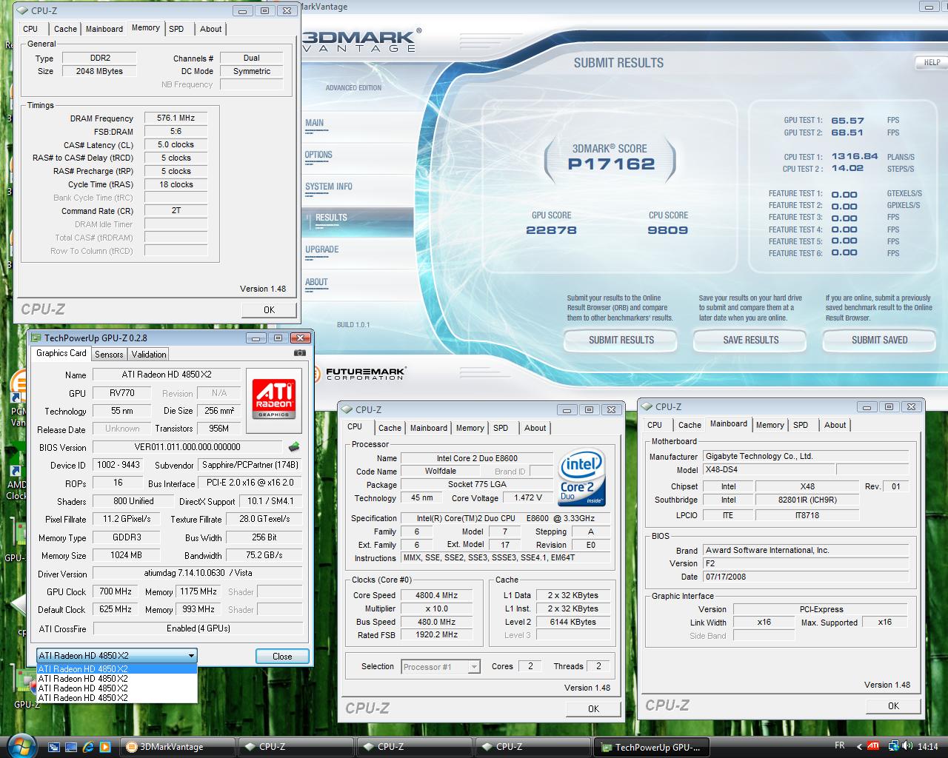Click the DRAM Frequency value 576.1 MHz
The width and height of the screenshot is (948, 758).
176,118
